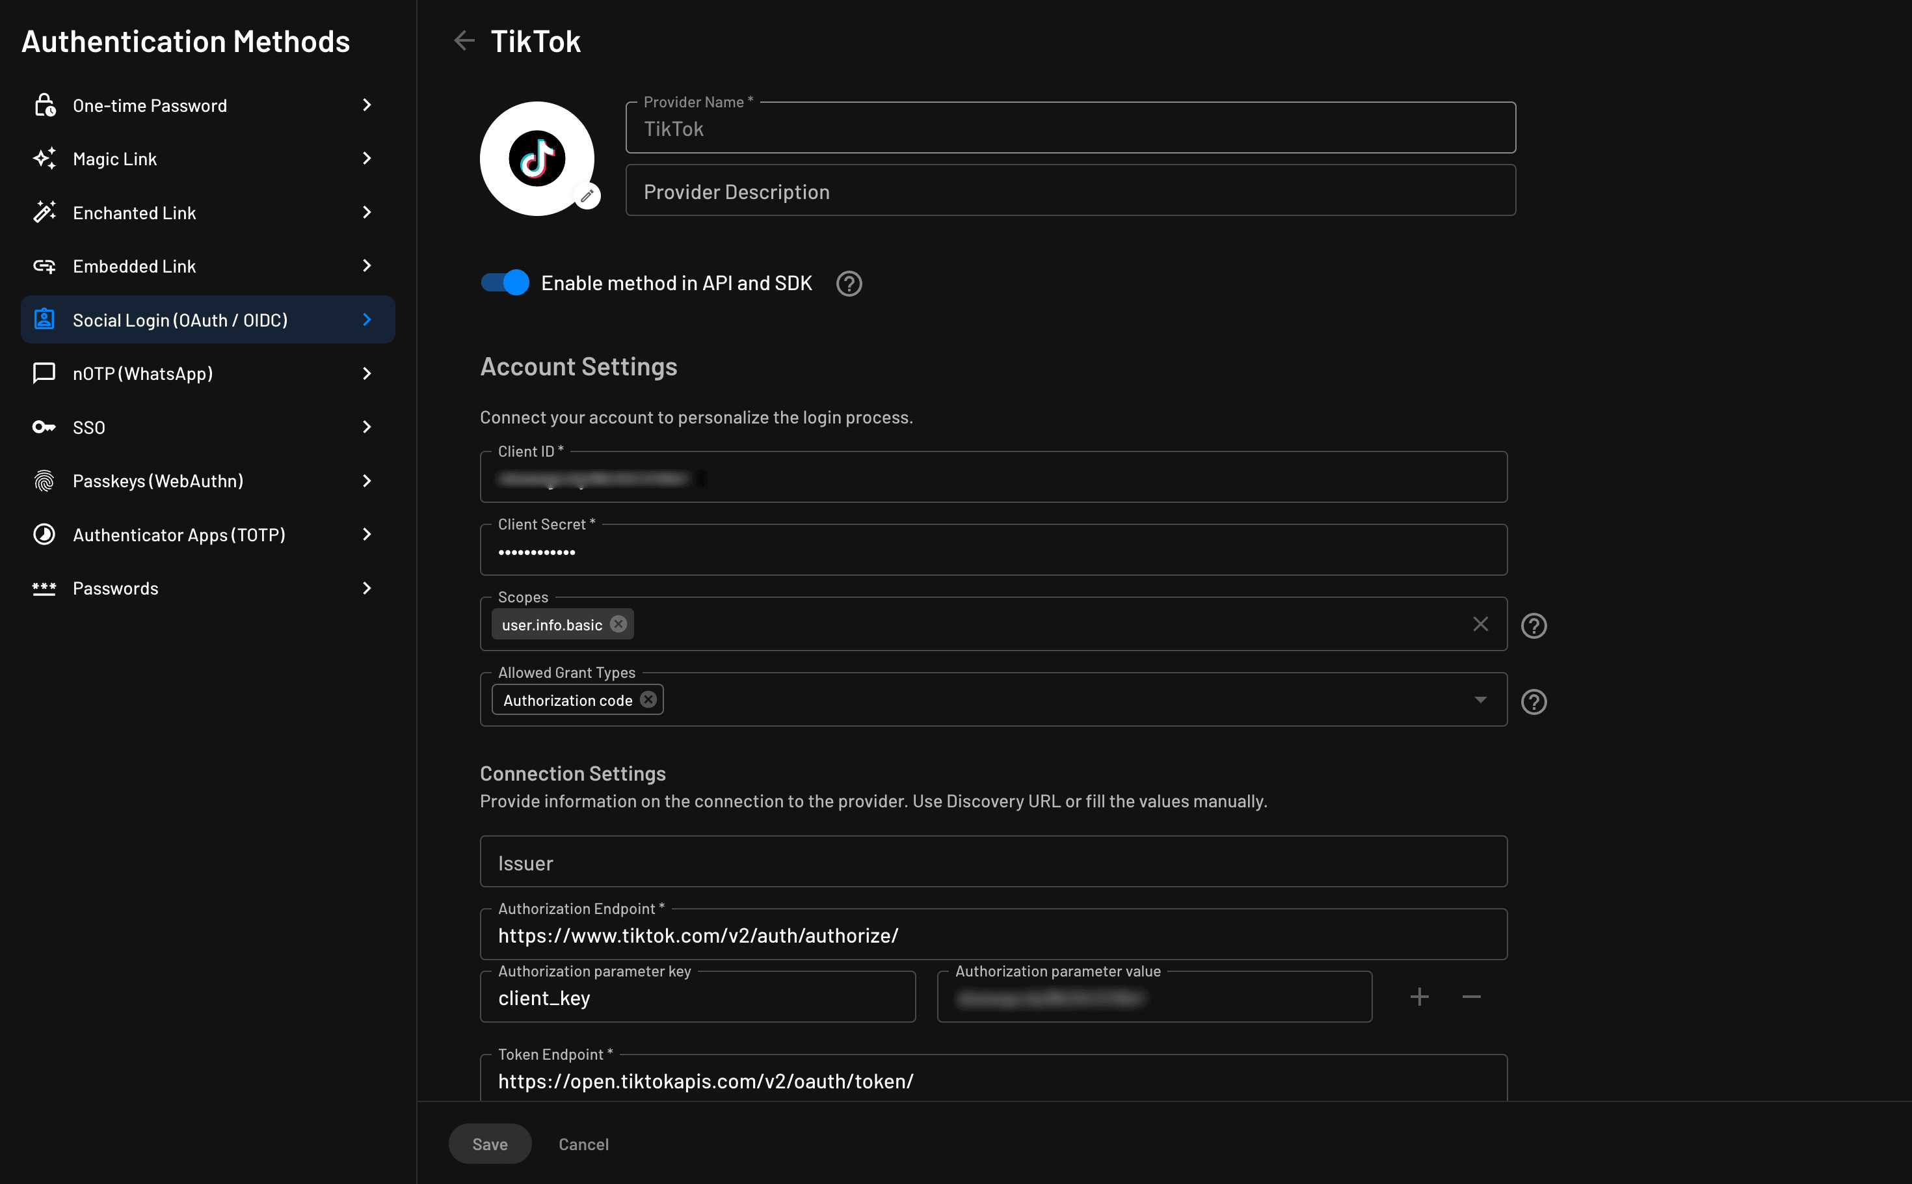Click the Passkeys fingerprint icon
This screenshot has height=1184, width=1912.
45,480
